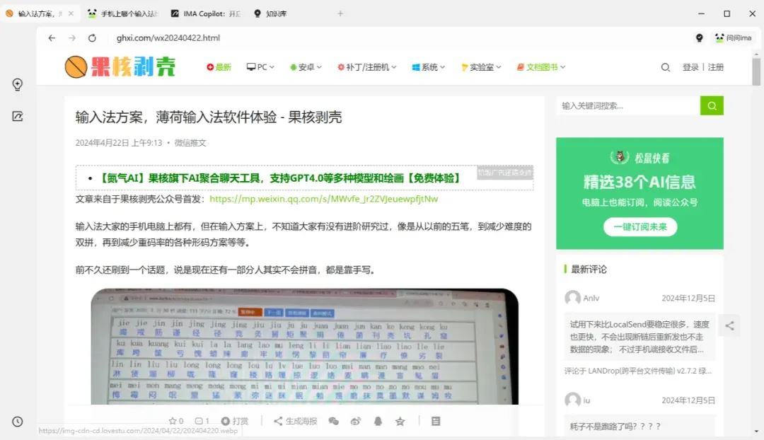
Task: Open the search magnifier in the navigation bar
Action: coord(665,67)
